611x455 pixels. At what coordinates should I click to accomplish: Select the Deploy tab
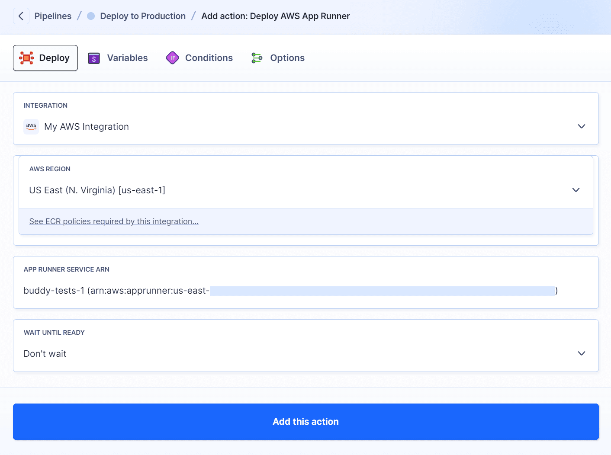(x=45, y=58)
